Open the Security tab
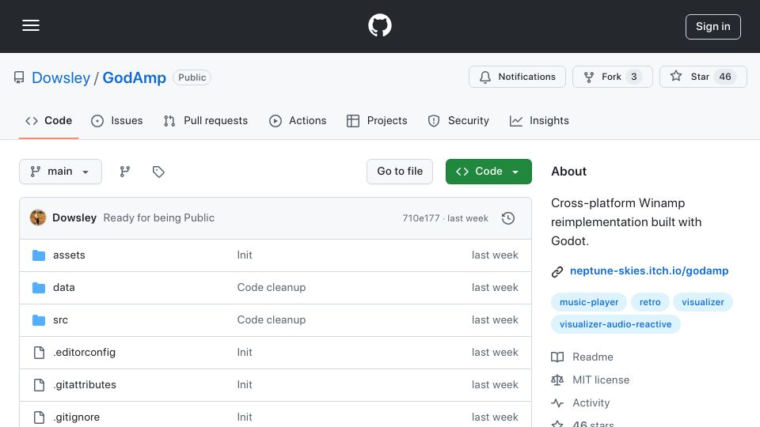Image resolution: width=760 pixels, height=427 pixels. [458, 120]
